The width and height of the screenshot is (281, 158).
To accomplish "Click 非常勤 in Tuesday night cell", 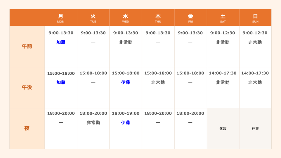I will (x=93, y=123).
